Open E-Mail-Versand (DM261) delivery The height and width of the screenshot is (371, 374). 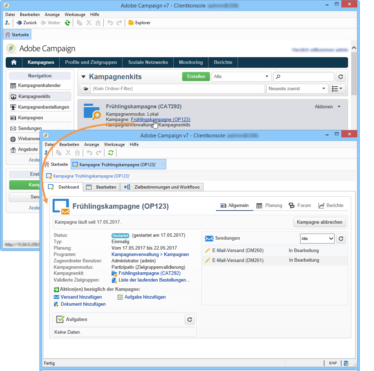[x=238, y=261]
